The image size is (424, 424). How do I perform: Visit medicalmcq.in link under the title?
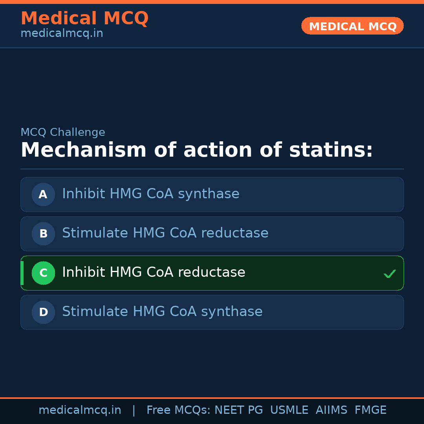pyautogui.click(x=62, y=33)
